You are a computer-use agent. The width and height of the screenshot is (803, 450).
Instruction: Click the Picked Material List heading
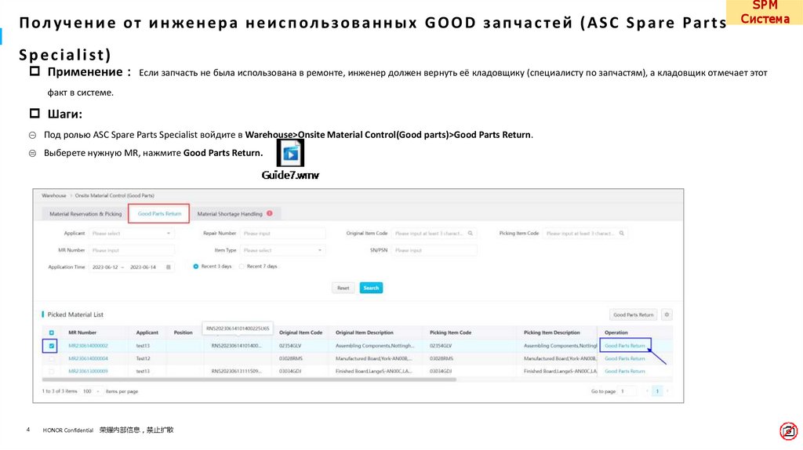point(75,315)
